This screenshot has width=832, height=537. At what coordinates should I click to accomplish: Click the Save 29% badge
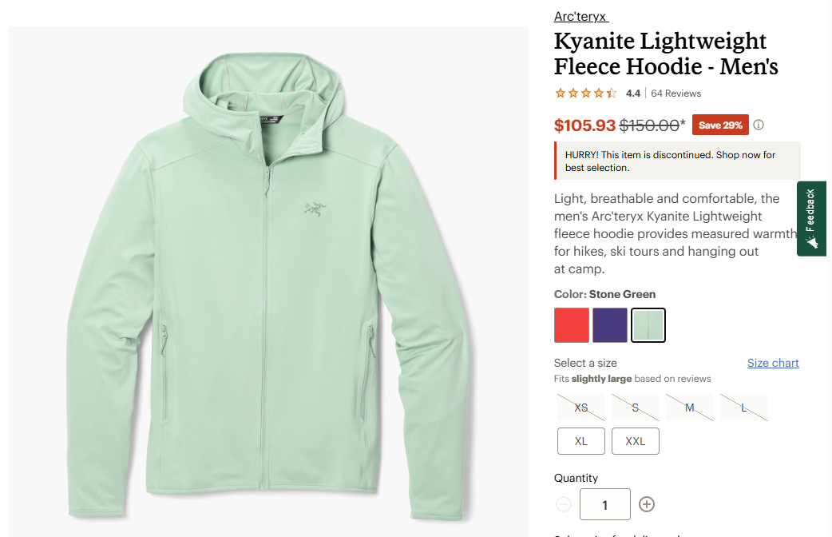tap(721, 125)
